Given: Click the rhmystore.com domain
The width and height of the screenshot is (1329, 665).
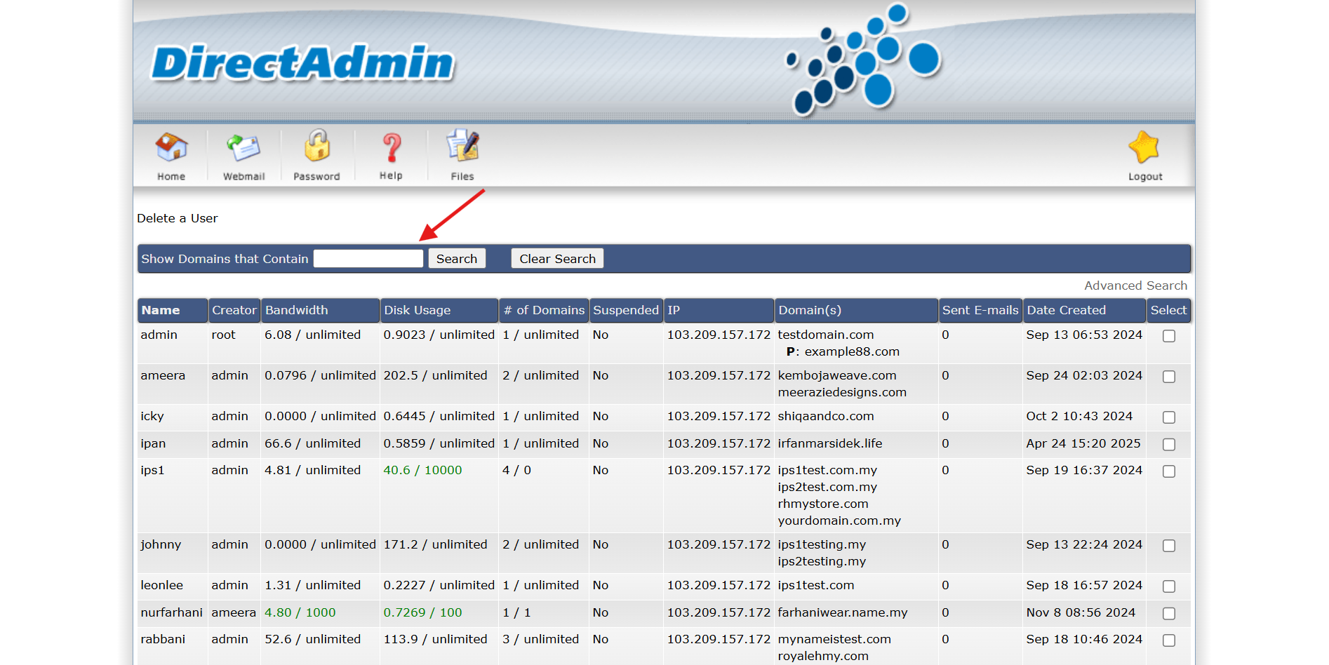Looking at the screenshot, I should click(823, 504).
